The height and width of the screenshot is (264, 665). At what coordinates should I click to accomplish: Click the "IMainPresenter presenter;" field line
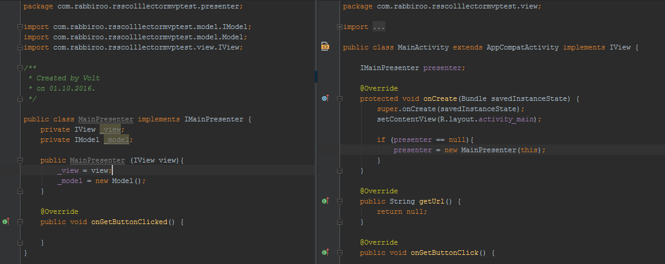[413, 68]
